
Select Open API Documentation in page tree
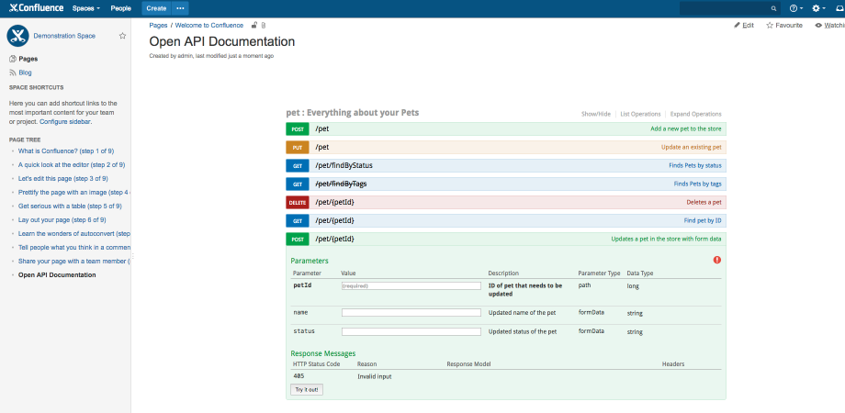(x=57, y=274)
